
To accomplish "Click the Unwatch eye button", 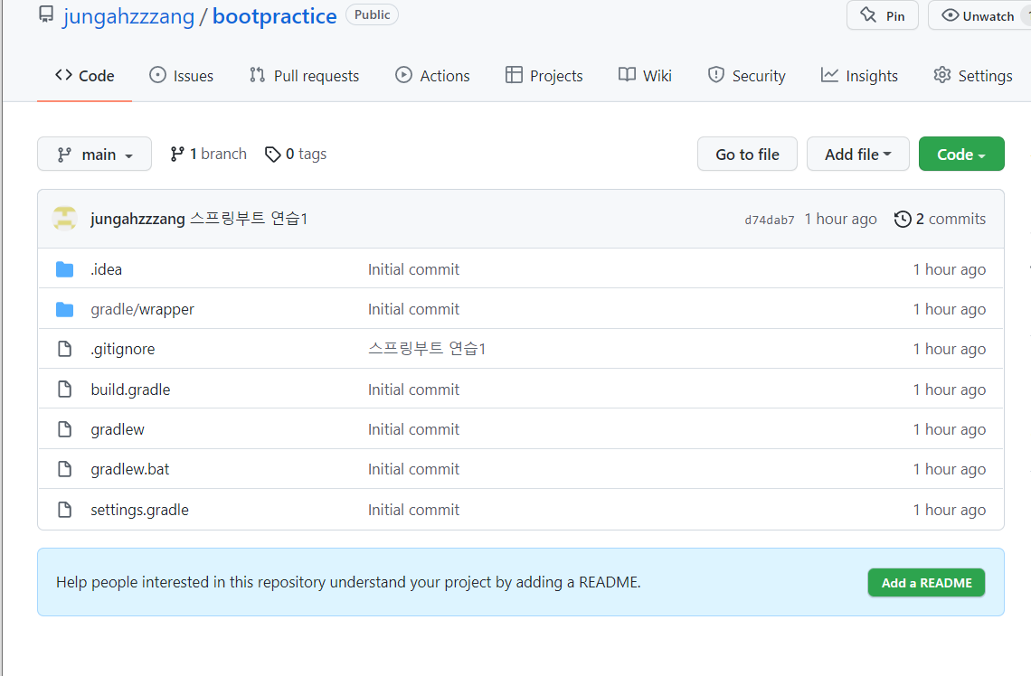I will [979, 15].
